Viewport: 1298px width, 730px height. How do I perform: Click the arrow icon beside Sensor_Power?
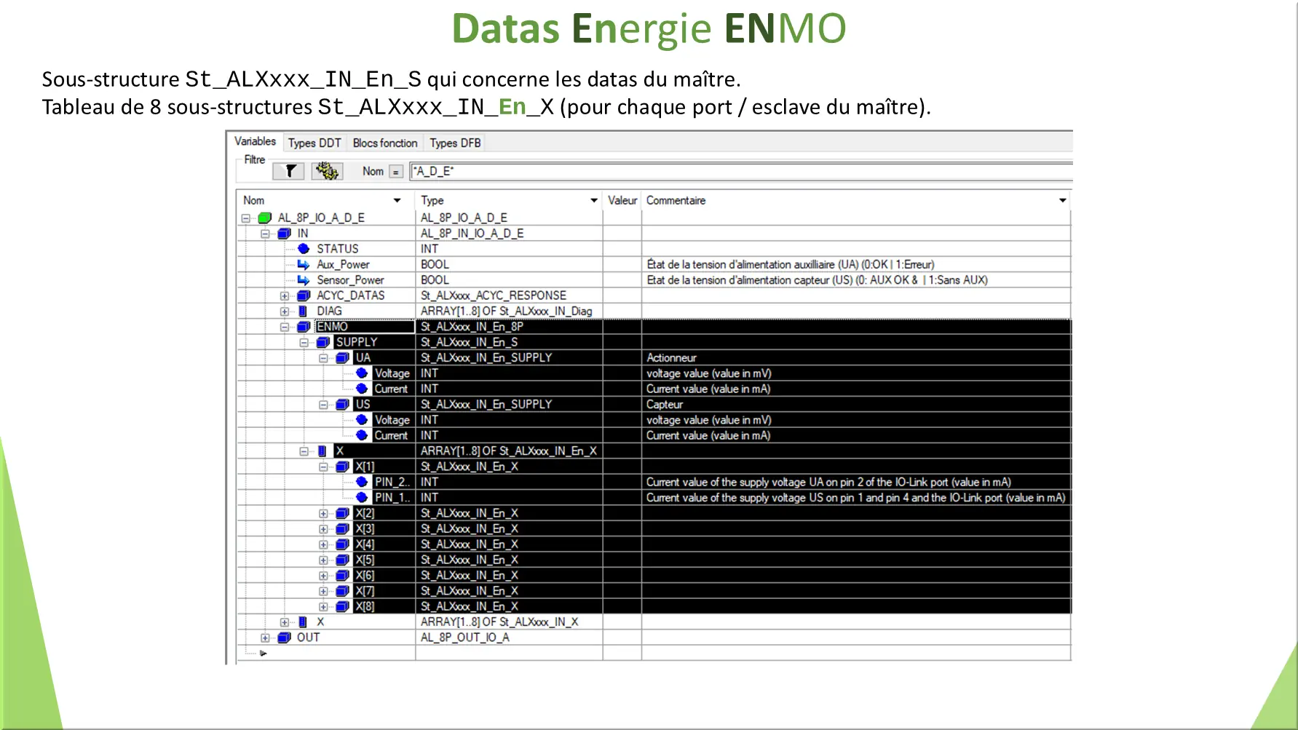click(304, 280)
